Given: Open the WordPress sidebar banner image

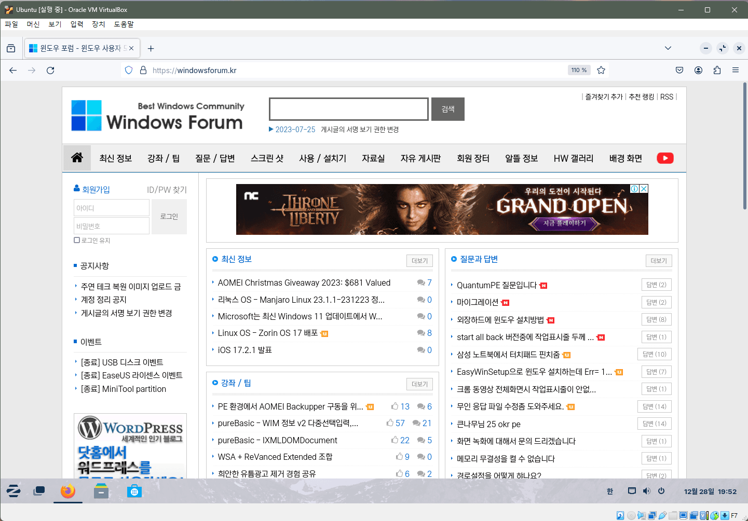Looking at the screenshot, I should pos(130,445).
